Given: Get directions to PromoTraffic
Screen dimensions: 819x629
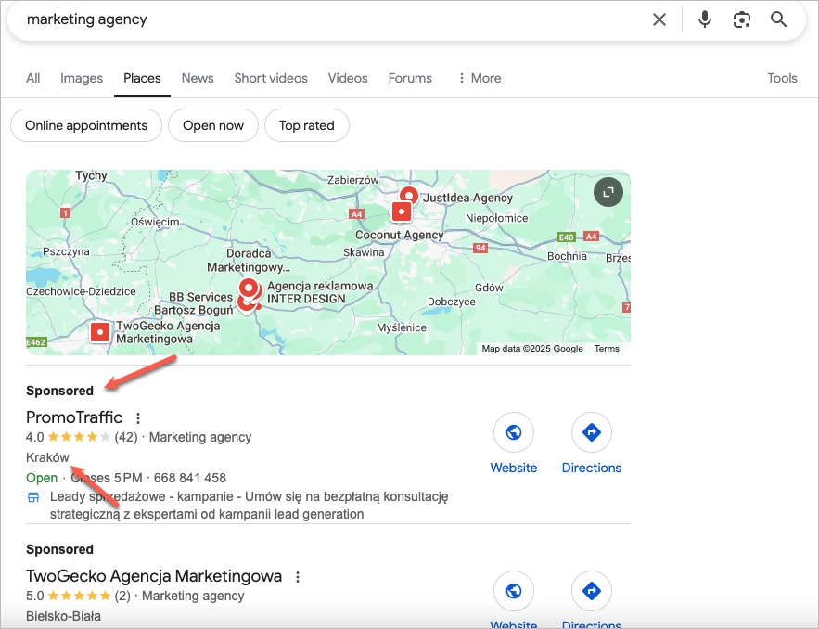Looking at the screenshot, I should pos(591,432).
